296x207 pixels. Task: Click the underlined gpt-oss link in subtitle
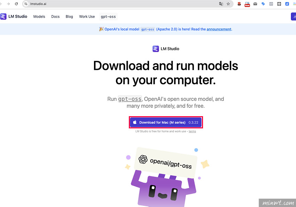tap(130, 99)
